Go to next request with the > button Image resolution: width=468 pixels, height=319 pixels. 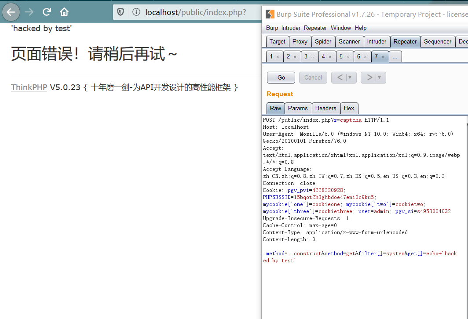pyautogui.click(x=369, y=77)
